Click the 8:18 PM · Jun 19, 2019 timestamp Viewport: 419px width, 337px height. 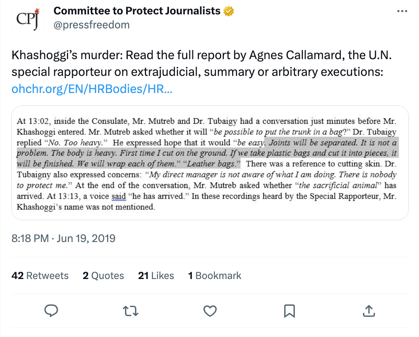(63, 238)
